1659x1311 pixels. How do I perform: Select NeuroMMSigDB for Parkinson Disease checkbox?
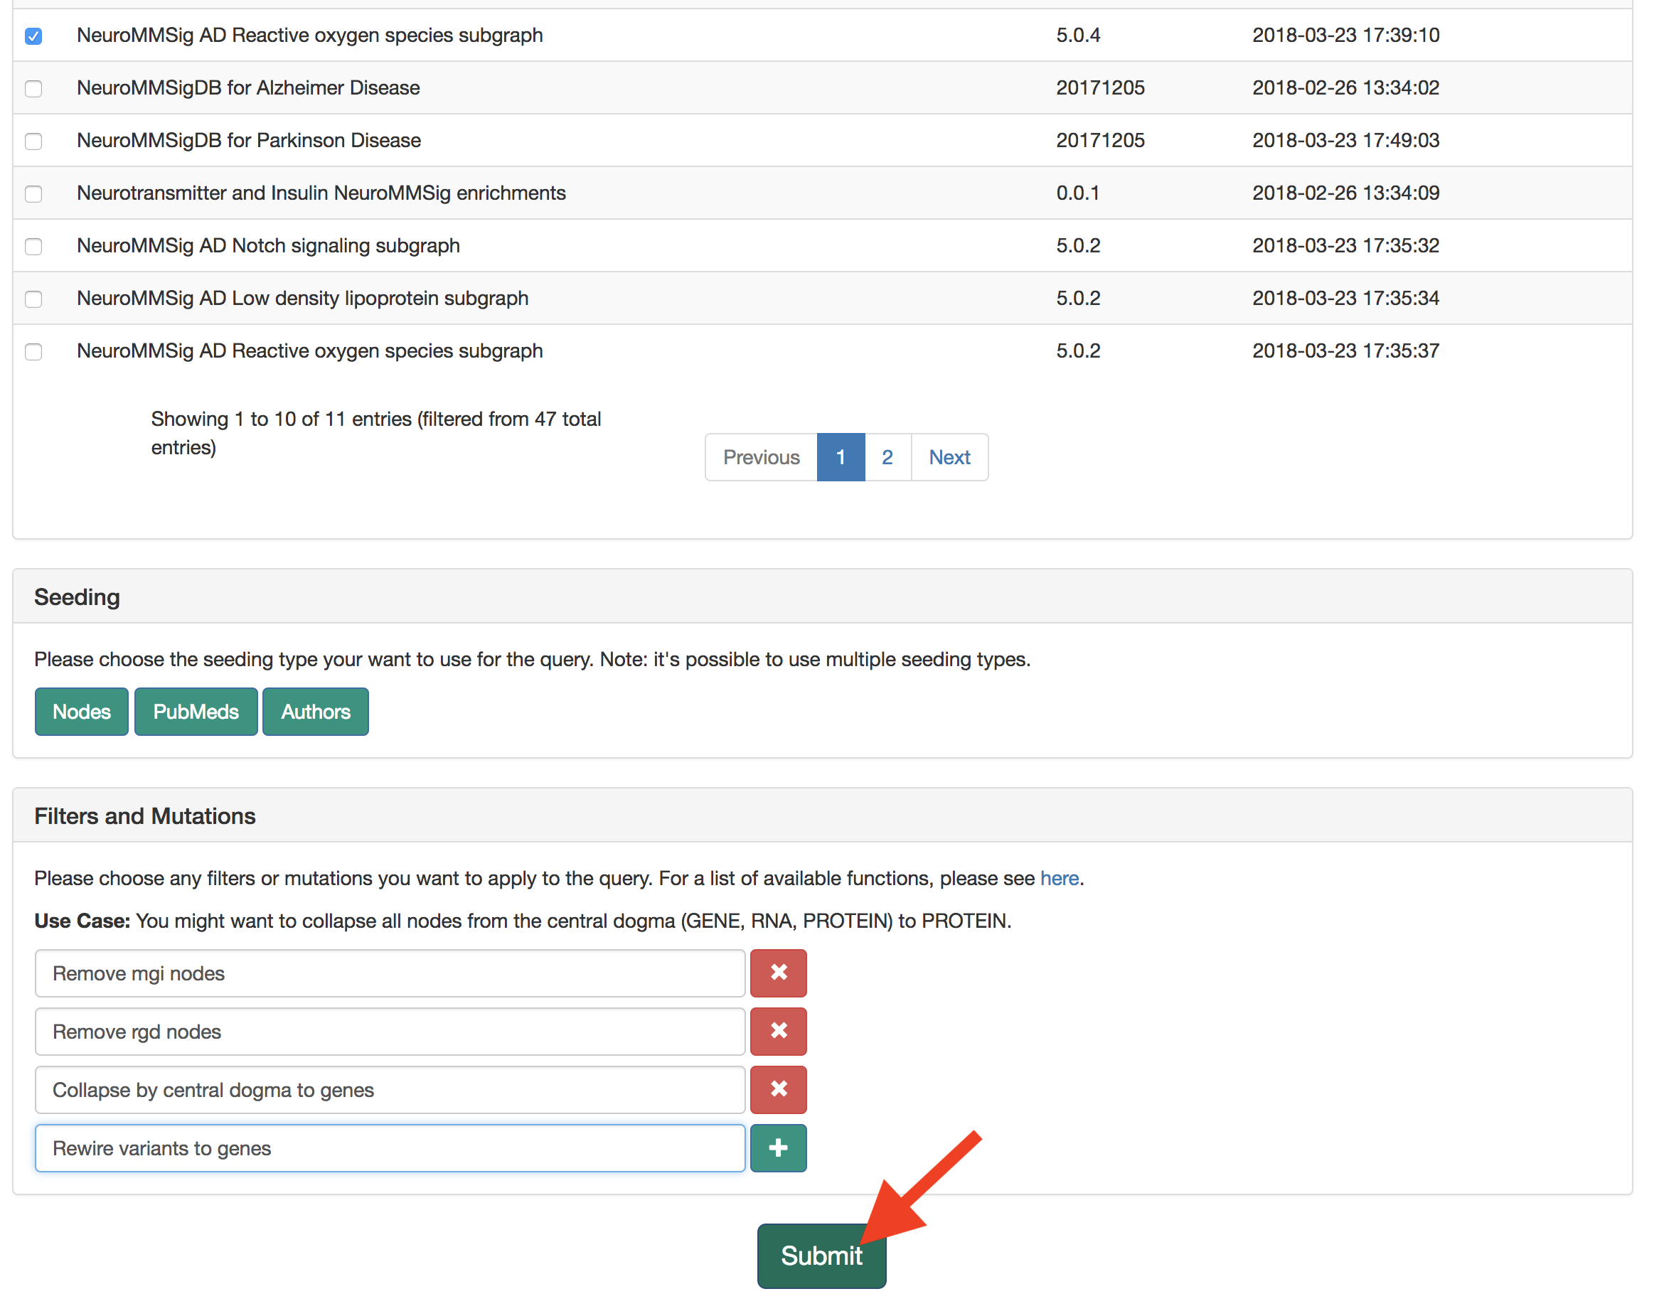33,141
